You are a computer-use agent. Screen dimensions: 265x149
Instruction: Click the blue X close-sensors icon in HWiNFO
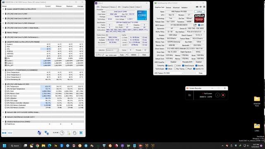click(x=81, y=133)
